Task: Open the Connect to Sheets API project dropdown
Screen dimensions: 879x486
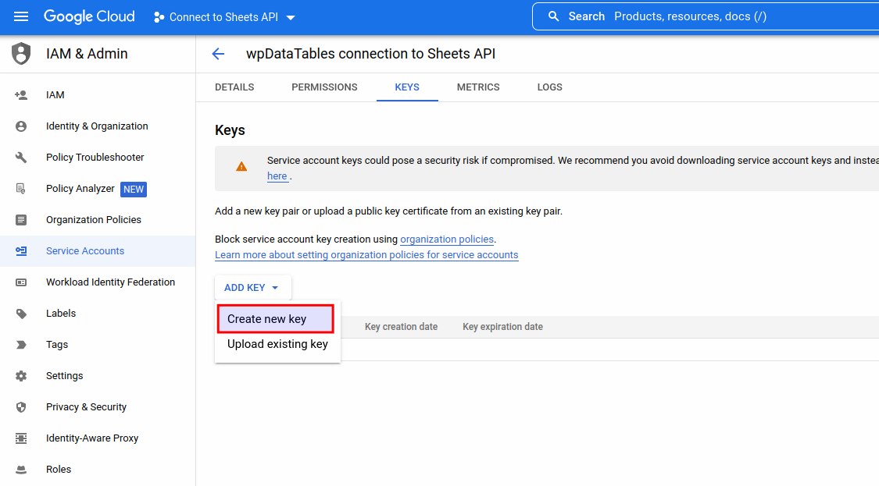Action: click(224, 17)
